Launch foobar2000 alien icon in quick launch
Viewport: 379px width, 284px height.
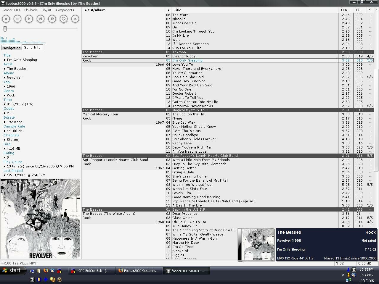pyautogui.click(x=32, y=279)
